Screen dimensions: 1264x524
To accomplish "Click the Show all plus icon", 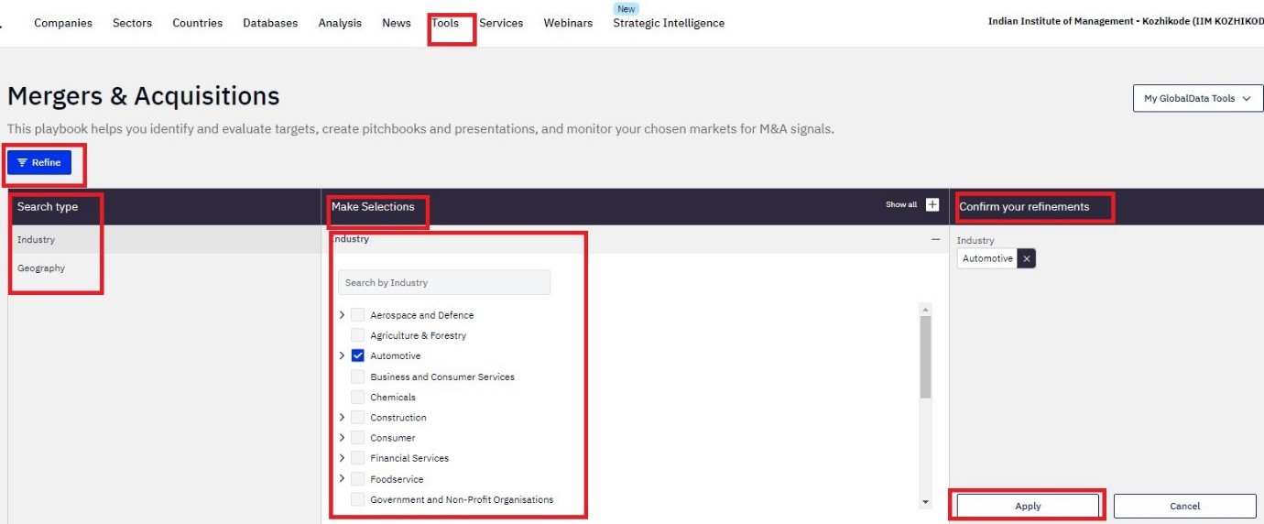I will 932,205.
